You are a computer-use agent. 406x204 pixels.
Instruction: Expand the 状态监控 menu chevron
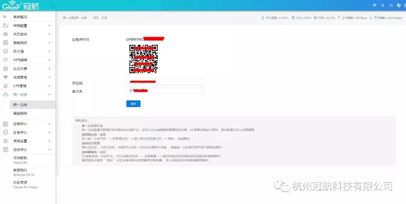tap(50, 34)
